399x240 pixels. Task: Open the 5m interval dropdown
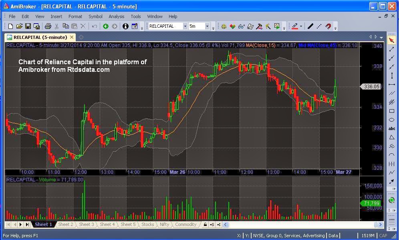point(207,26)
